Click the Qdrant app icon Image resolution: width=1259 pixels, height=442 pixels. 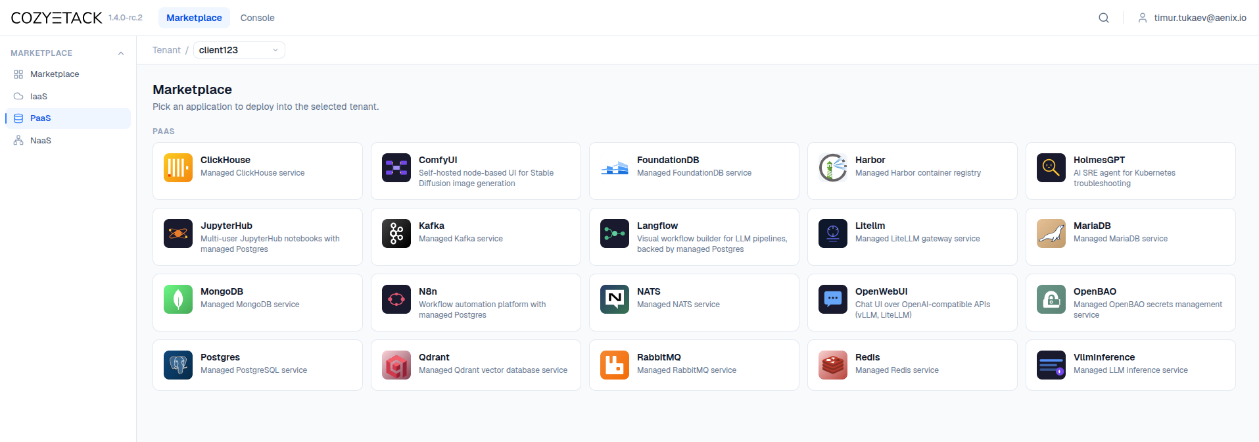(x=396, y=365)
